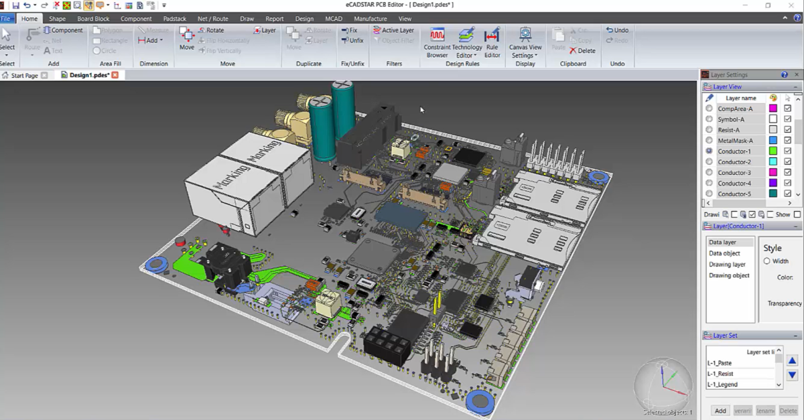Screen dimensions: 804x420
Task: Select the Conductor-1 active layer radio button
Action: click(709, 151)
